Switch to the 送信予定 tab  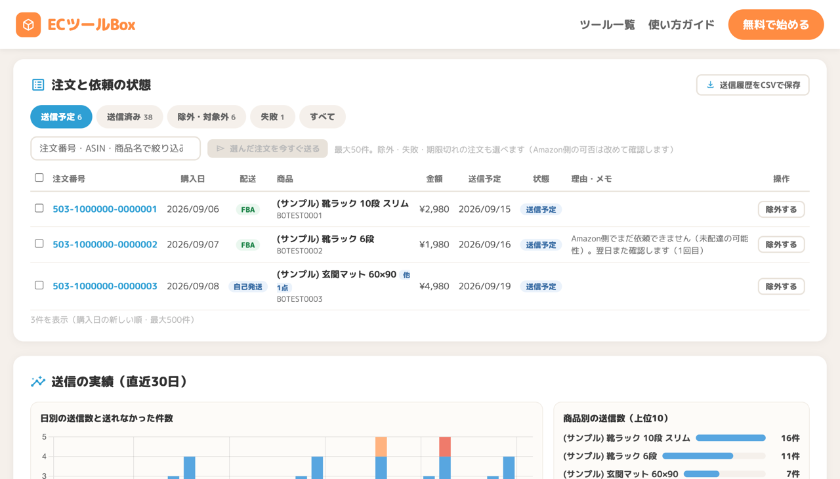[61, 117]
